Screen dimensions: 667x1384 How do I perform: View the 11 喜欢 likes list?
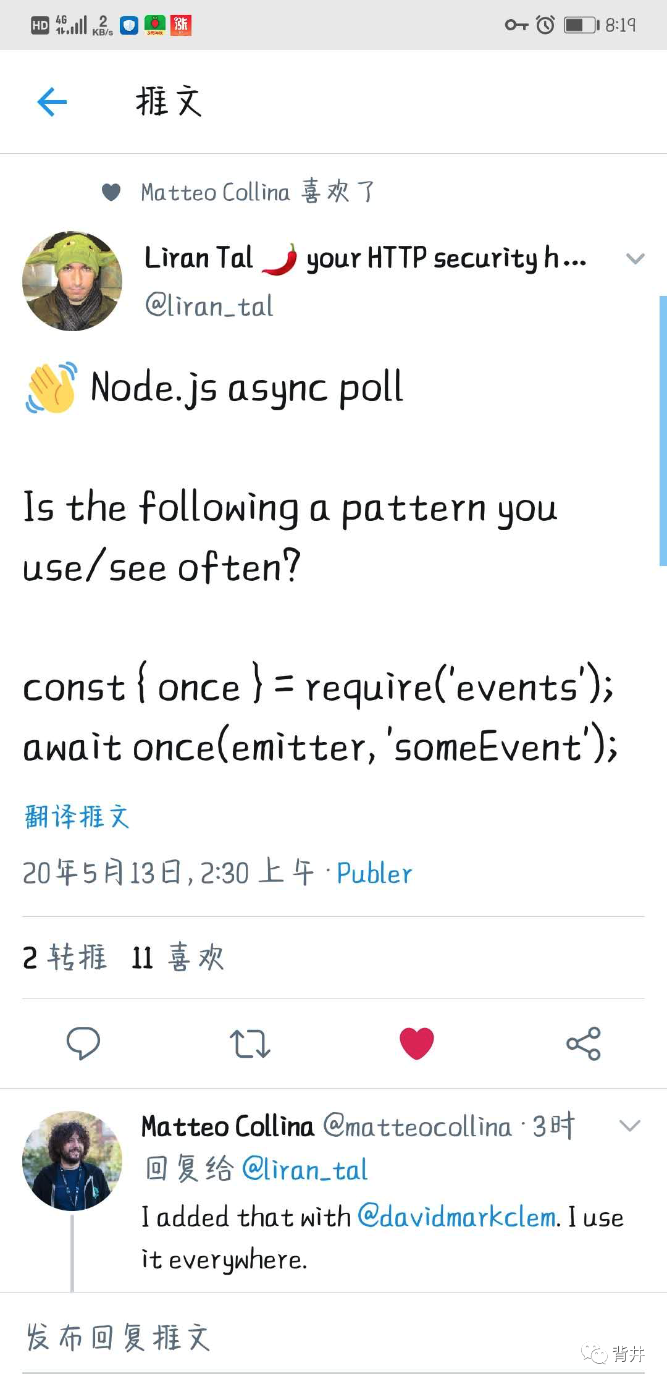(177, 958)
